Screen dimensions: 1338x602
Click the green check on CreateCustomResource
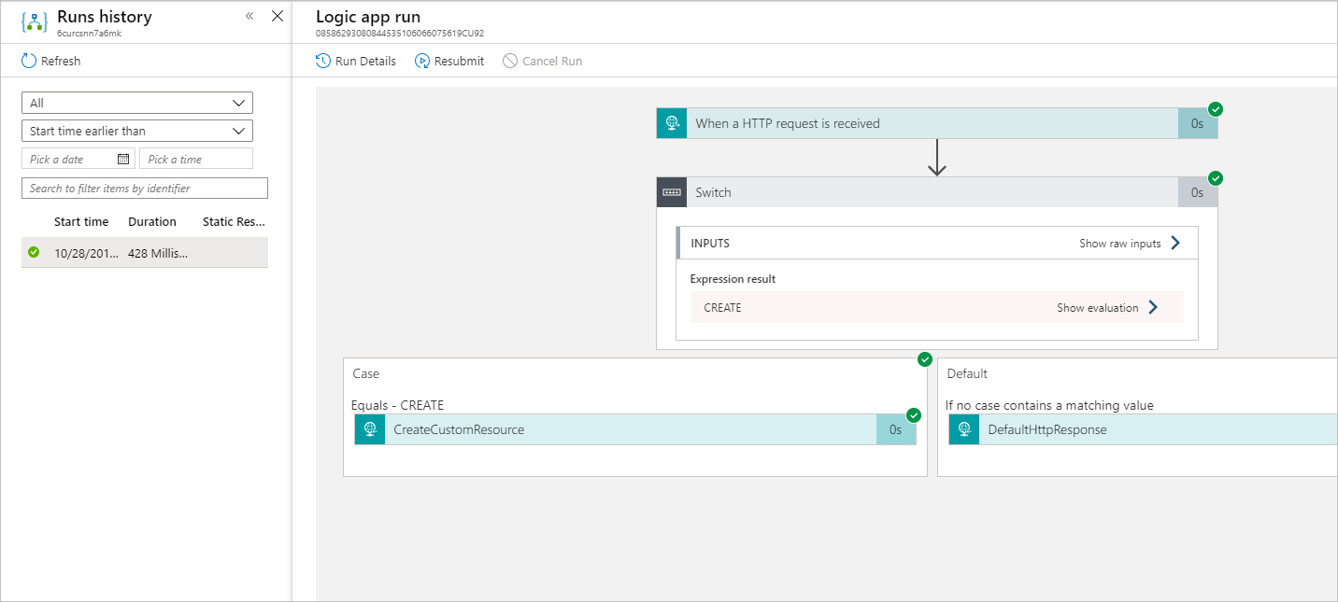(914, 415)
